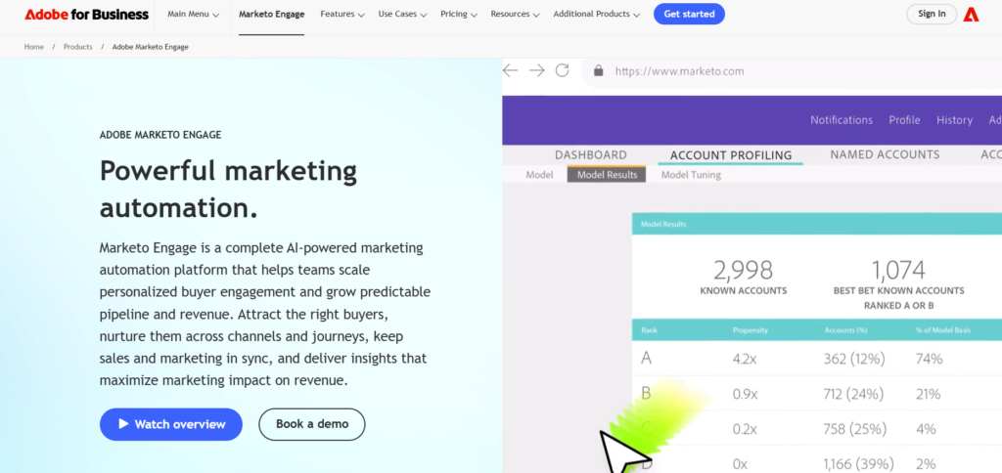Click the Adobe logo icon in the header

tap(971, 14)
